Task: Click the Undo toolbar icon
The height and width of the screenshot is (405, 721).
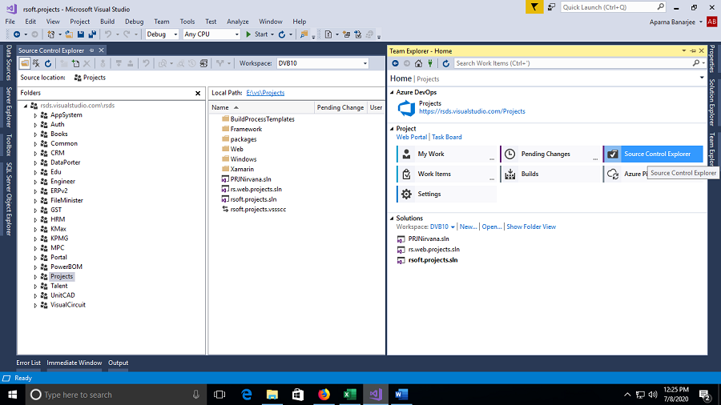Action: pos(108,34)
